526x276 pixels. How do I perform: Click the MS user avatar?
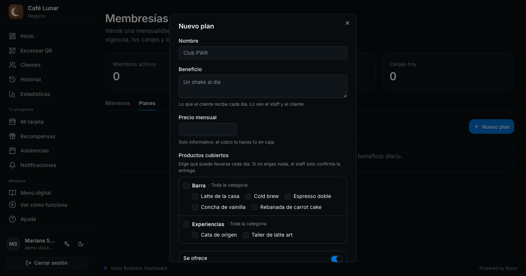pos(13,244)
